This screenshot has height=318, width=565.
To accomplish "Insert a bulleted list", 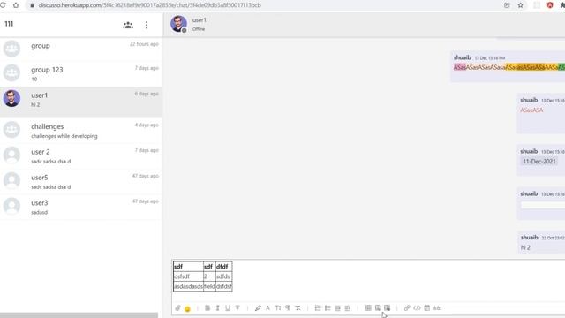I will [328, 308].
